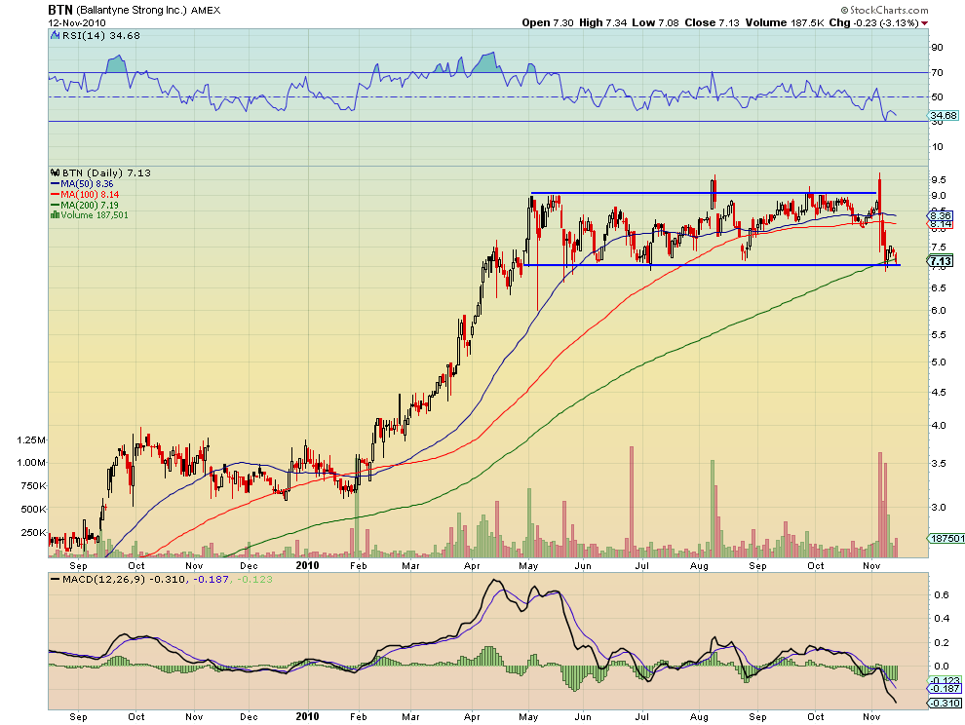The image size is (965, 725).
Task: Click the 1.25M volume scale label
Action: tap(31, 440)
